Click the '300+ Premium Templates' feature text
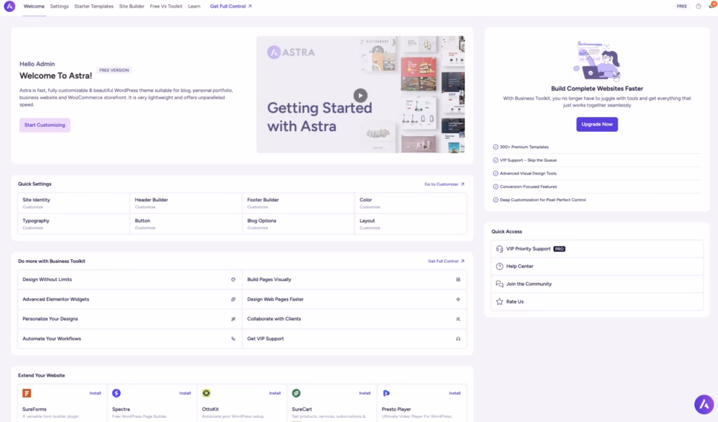Viewport: 718px width, 422px height. pos(524,147)
